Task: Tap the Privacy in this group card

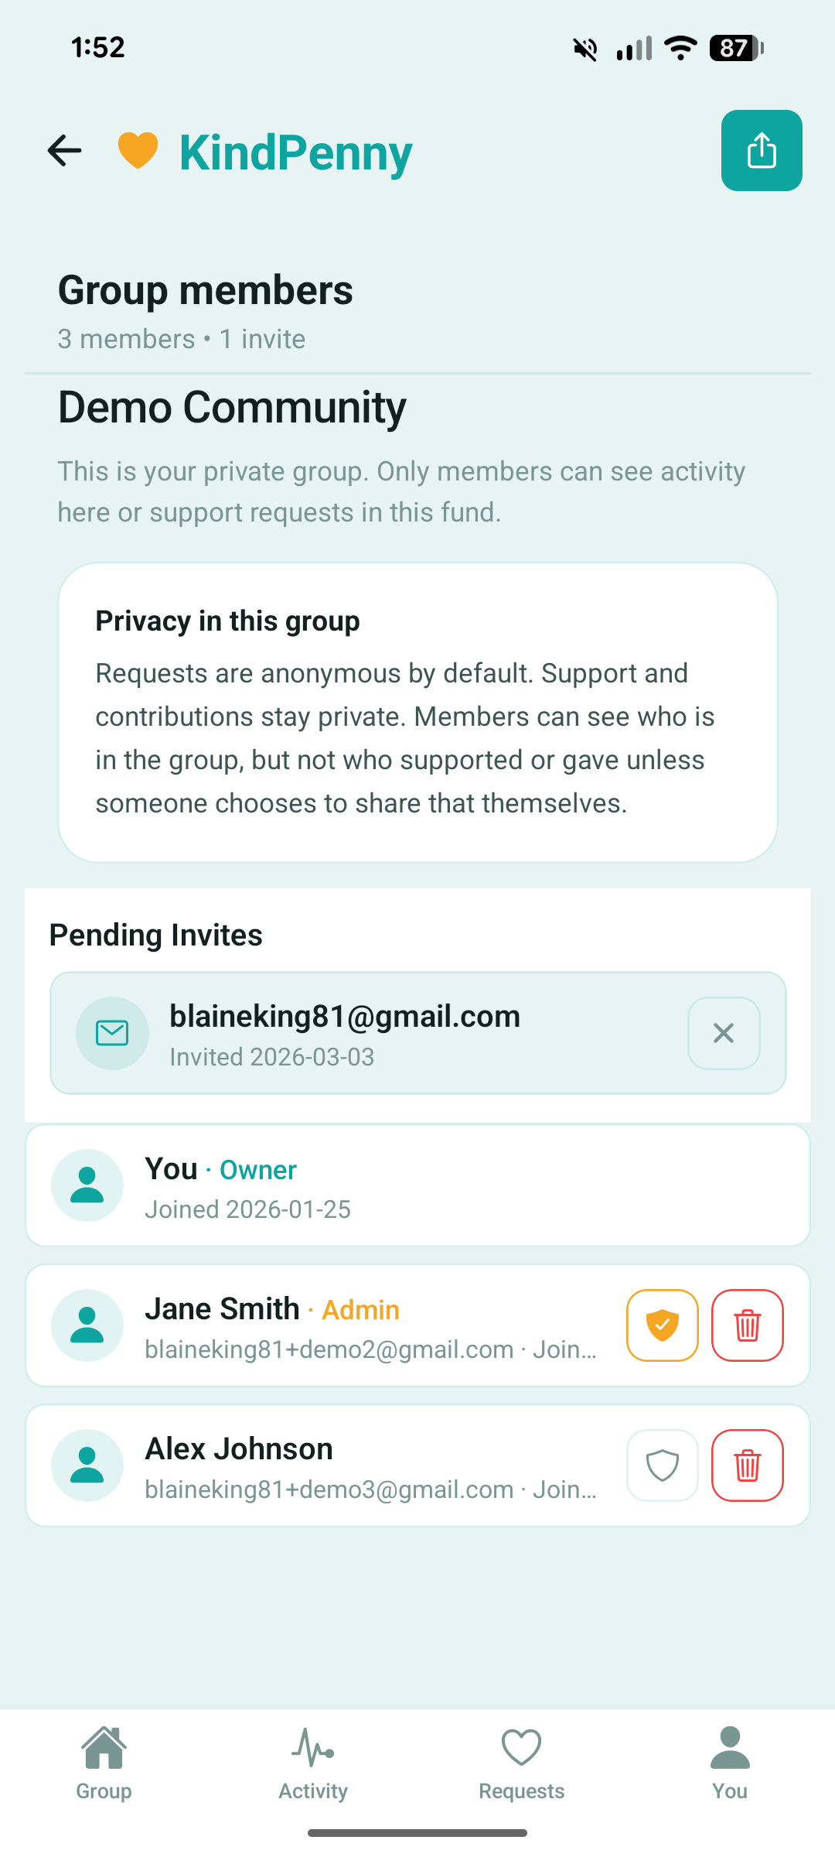Action: 417,712
